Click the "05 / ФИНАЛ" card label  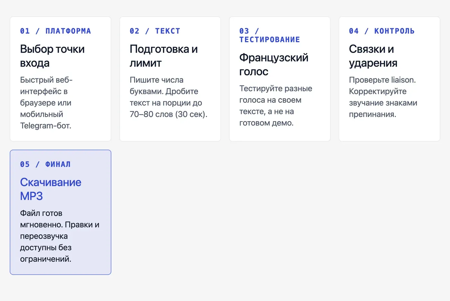45,164
